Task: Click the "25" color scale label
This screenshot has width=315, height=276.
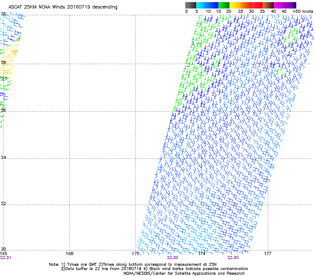Action: click(241, 11)
